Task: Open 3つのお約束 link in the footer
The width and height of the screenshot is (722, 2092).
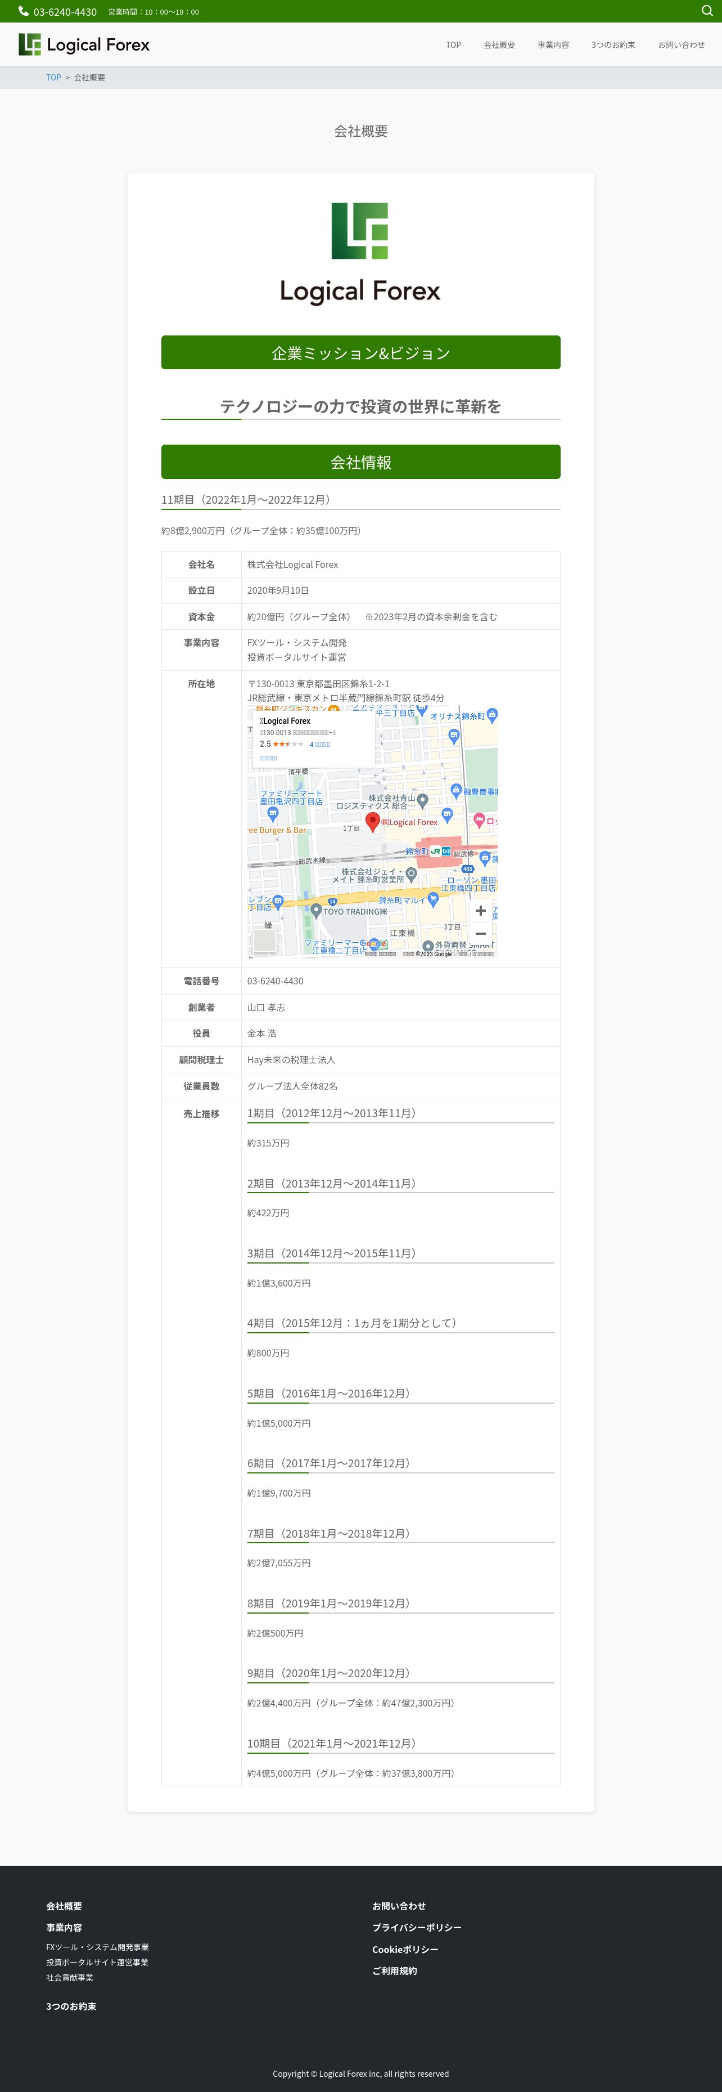Action: (x=71, y=2006)
